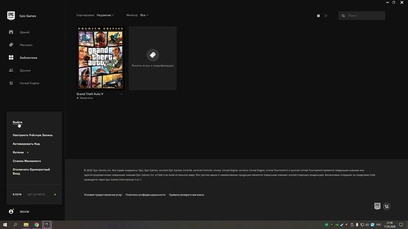The height and width of the screenshot is (229, 408).
Task: Open the Store via the tag icon
Action: point(11,45)
